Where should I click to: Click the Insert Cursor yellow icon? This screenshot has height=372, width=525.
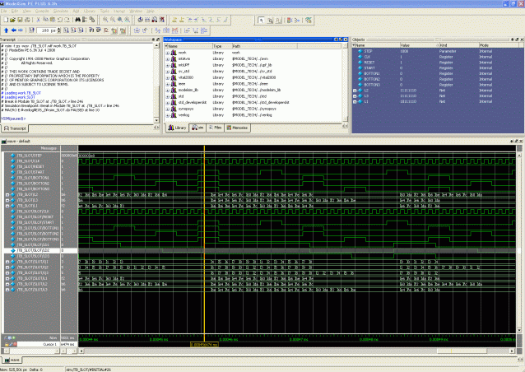(174, 20)
